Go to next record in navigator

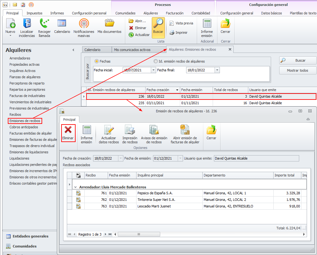point(106,234)
